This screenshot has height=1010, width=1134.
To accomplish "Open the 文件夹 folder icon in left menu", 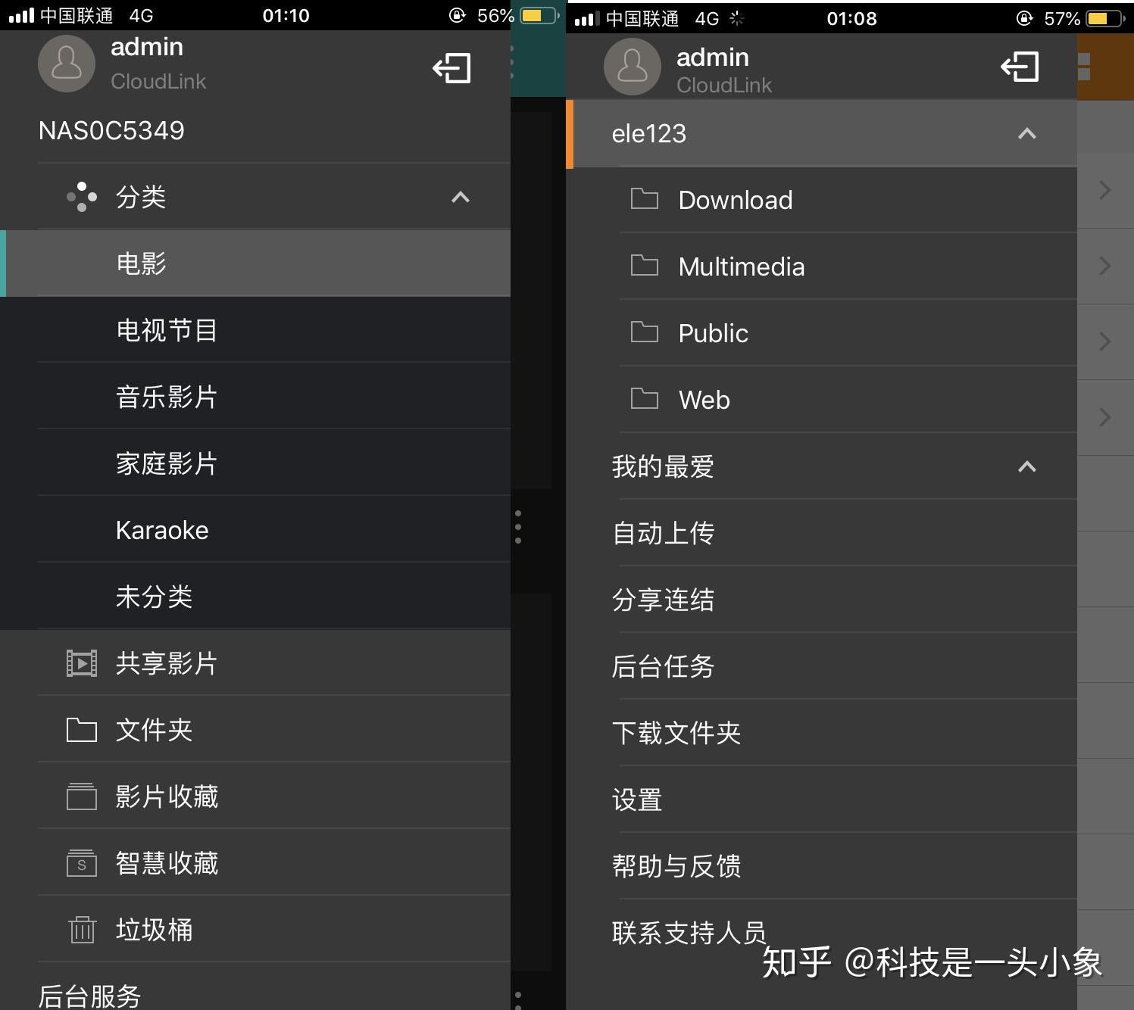I will (x=80, y=729).
